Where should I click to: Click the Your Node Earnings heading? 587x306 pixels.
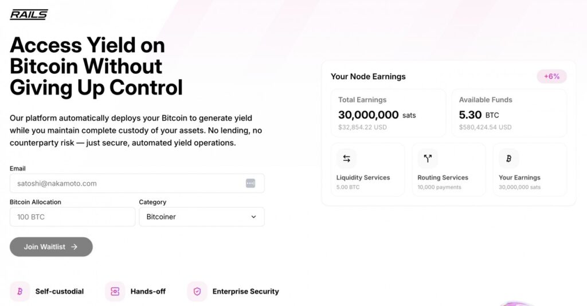click(368, 76)
